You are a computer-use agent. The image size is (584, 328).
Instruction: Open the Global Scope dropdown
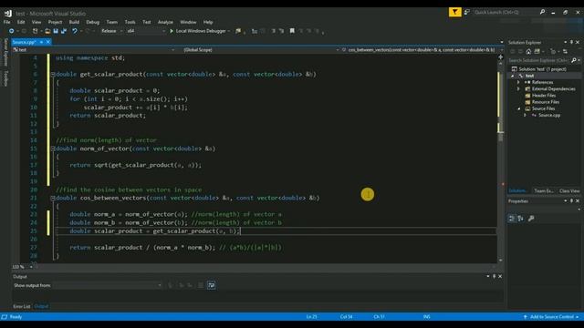pyautogui.click(x=261, y=49)
